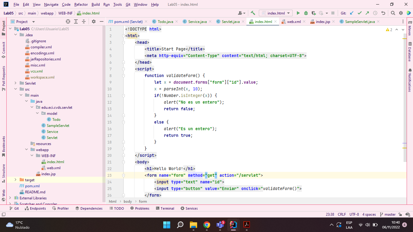Open the Navigate menu
413x232 pixels.
(x=51, y=5)
